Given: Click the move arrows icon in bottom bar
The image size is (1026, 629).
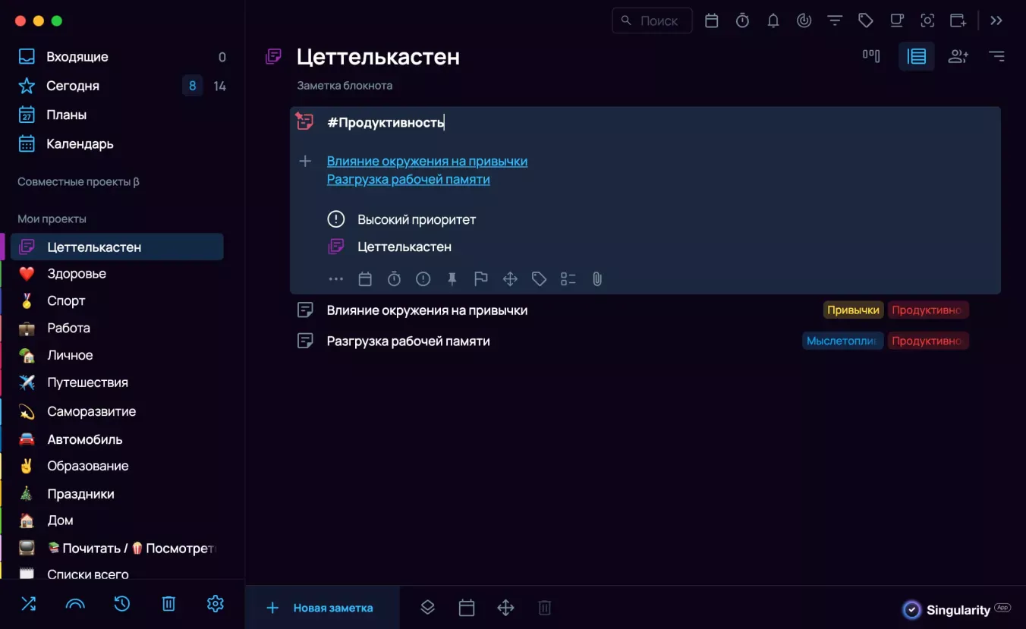Looking at the screenshot, I should coord(505,608).
